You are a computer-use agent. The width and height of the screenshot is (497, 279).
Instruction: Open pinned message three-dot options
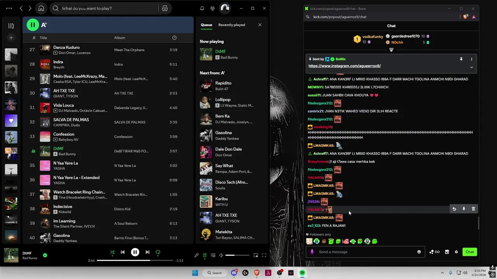coord(472,59)
